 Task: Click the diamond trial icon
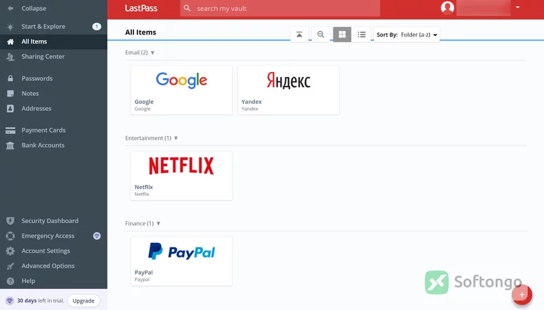pos(10,300)
